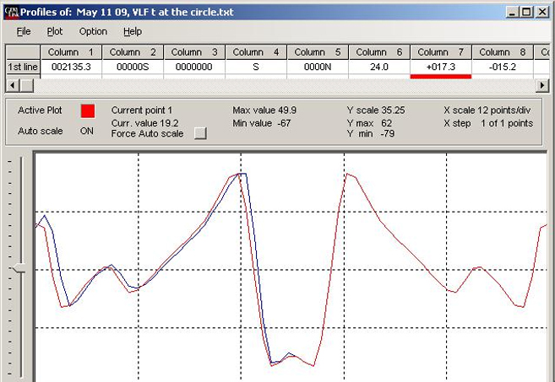The image size is (555, 382).
Task: Click the cell containing 24.0
Action: (x=379, y=65)
